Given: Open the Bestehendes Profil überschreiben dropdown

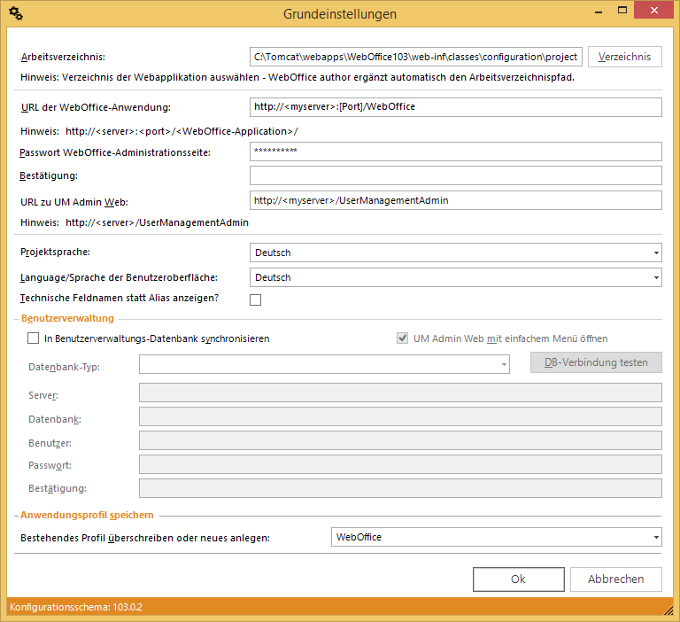Looking at the screenshot, I should point(496,537).
